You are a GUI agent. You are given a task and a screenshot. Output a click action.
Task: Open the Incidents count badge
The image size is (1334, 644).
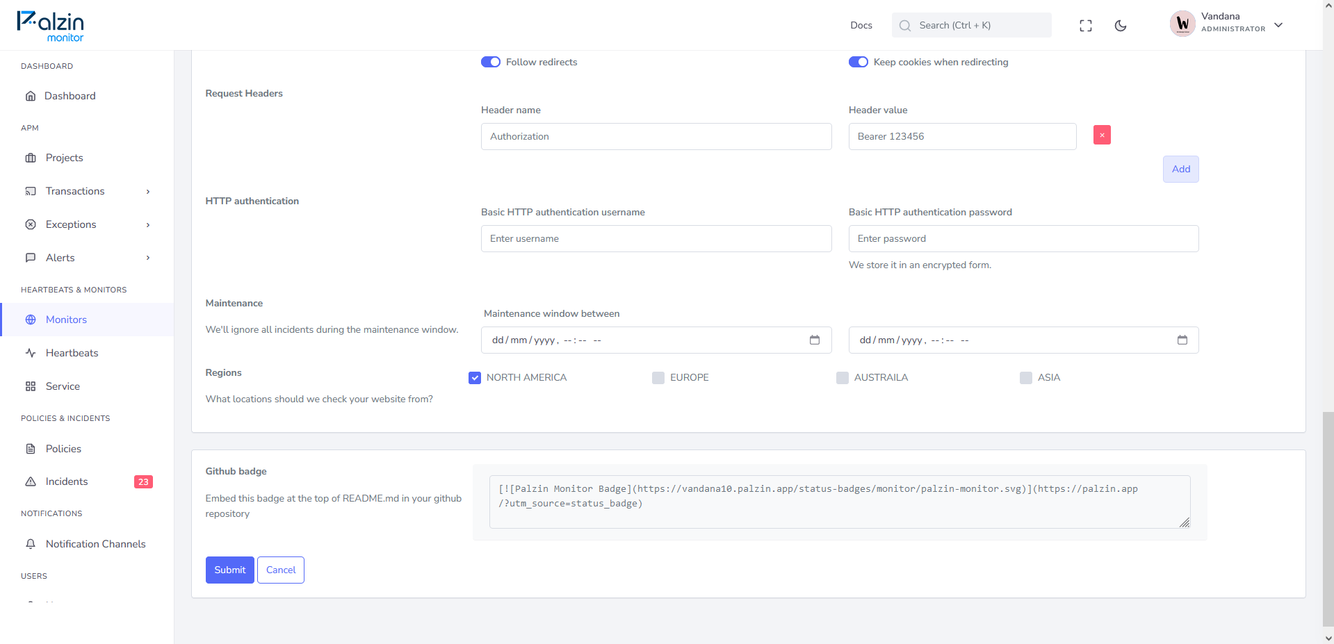143,481
